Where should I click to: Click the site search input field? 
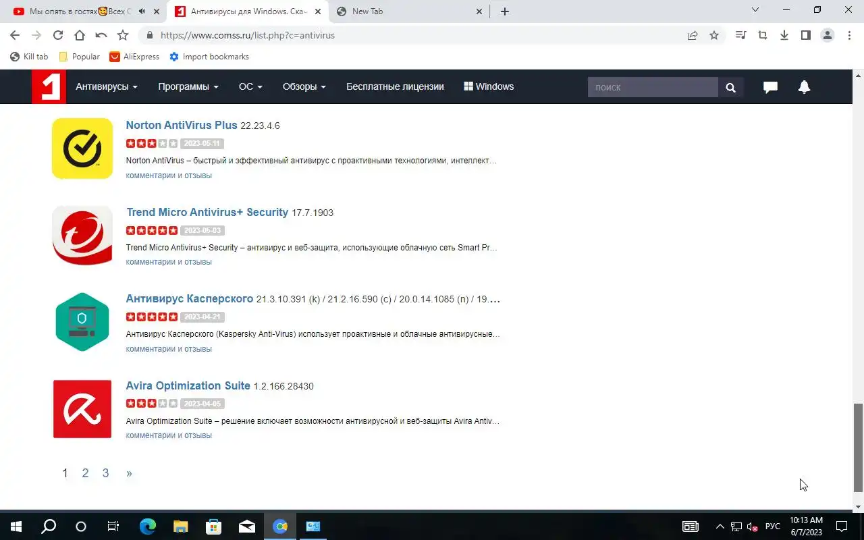pyautogui.click(x=653, y=87)
